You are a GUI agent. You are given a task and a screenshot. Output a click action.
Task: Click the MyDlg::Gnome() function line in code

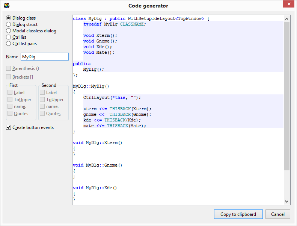(98, 165)
